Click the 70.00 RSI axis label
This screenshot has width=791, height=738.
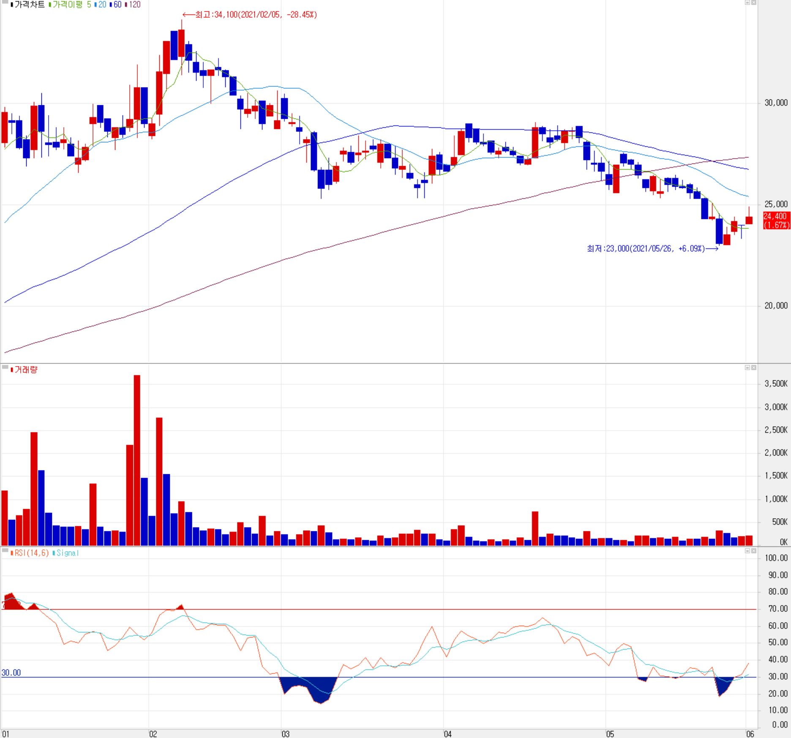pyautogui.click(x=778, y=609)
